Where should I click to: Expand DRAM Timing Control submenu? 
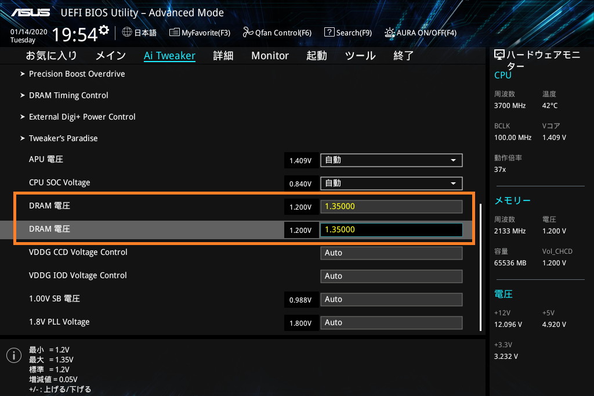[x=68, y=96]
